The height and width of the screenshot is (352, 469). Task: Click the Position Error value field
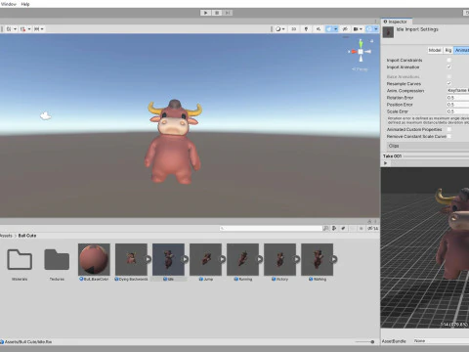pyautogui.click(x=458, y=105)
